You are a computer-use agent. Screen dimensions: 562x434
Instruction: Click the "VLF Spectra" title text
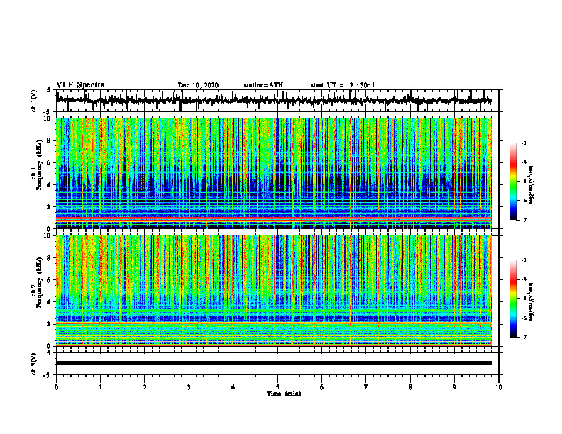point(80,84)
